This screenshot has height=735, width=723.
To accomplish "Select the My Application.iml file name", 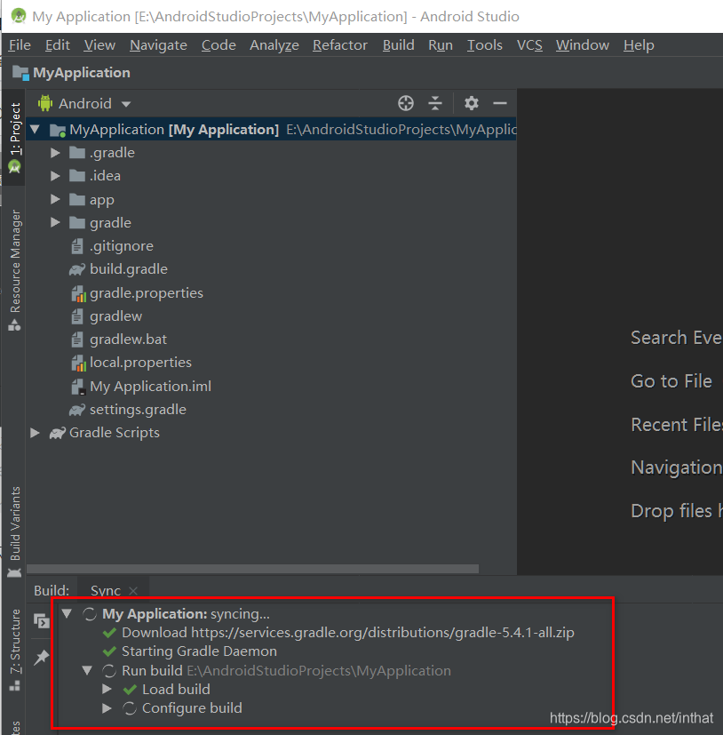I will (x=150, y=387).
